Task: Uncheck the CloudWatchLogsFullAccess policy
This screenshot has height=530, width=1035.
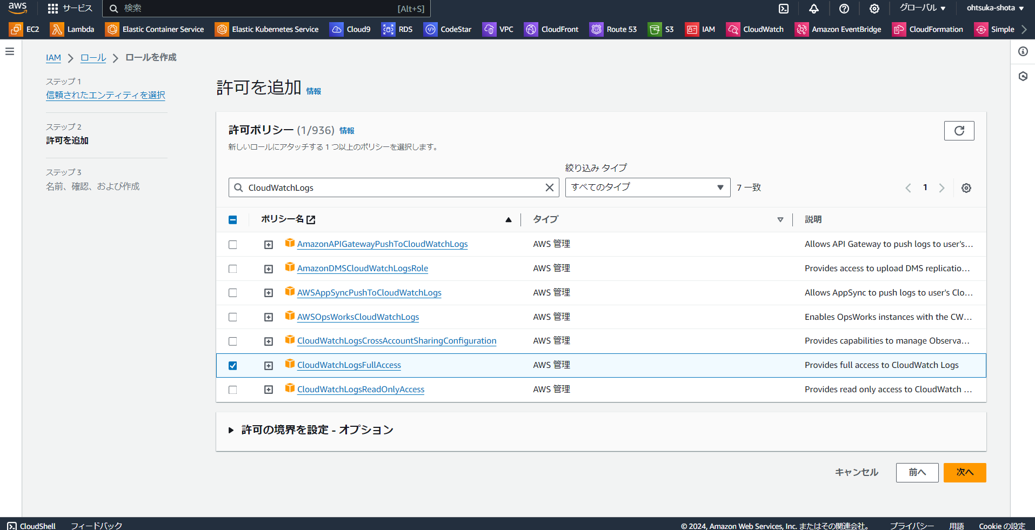Action: click(x=232, y=365)
